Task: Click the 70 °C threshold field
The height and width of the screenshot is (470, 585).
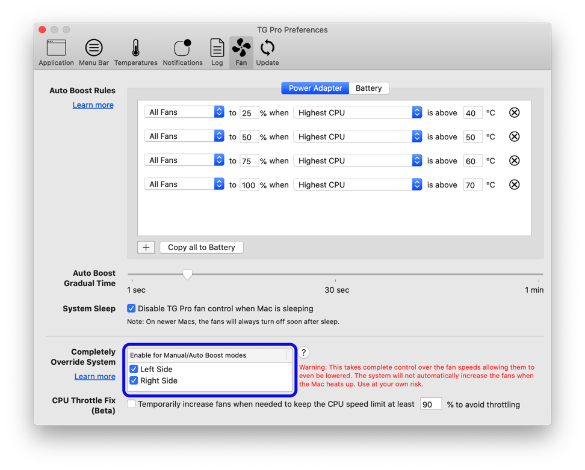Action: pos(472,185)
